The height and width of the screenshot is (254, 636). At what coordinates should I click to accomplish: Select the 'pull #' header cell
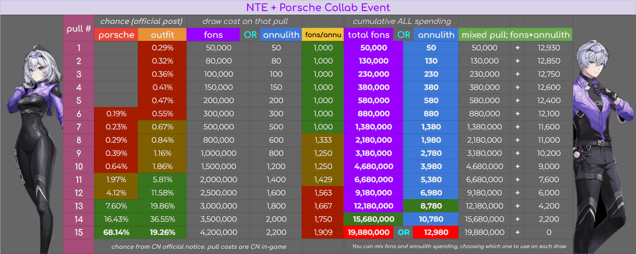click(78, 28)
